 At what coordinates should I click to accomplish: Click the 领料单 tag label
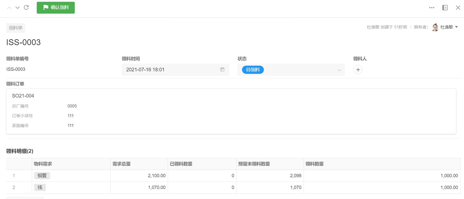pos(16,28)
